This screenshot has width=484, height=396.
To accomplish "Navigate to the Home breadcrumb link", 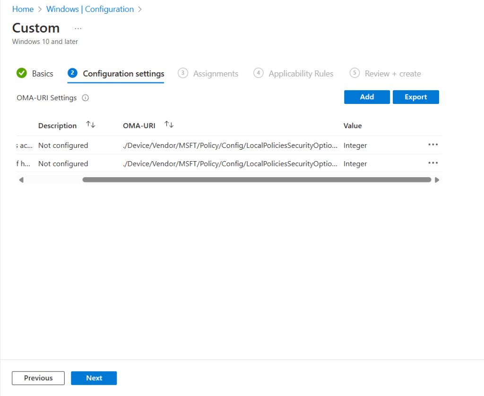I will pyautogui.click(x=23, y=9).
